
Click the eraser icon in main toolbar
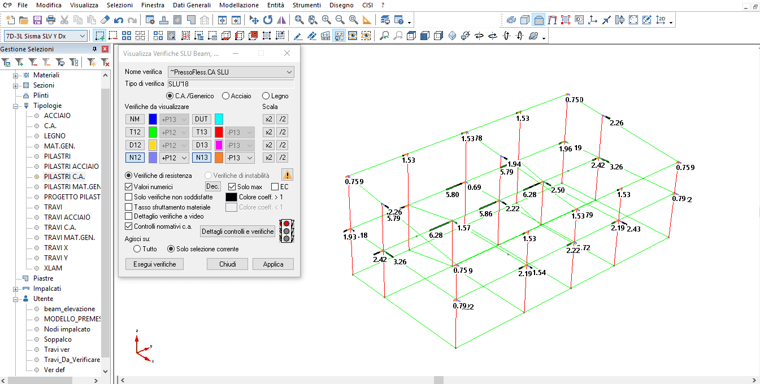pyautogui.click(x=105, y=20)
